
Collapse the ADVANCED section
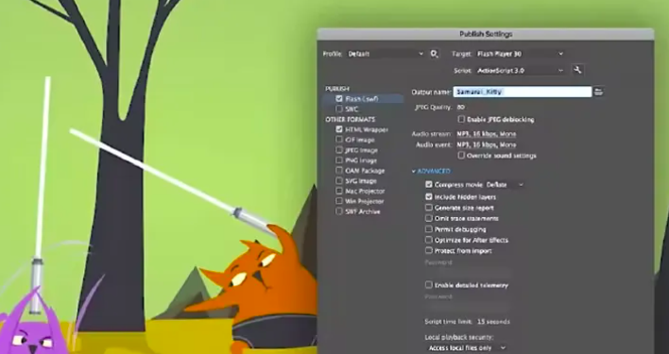(431, 171)
